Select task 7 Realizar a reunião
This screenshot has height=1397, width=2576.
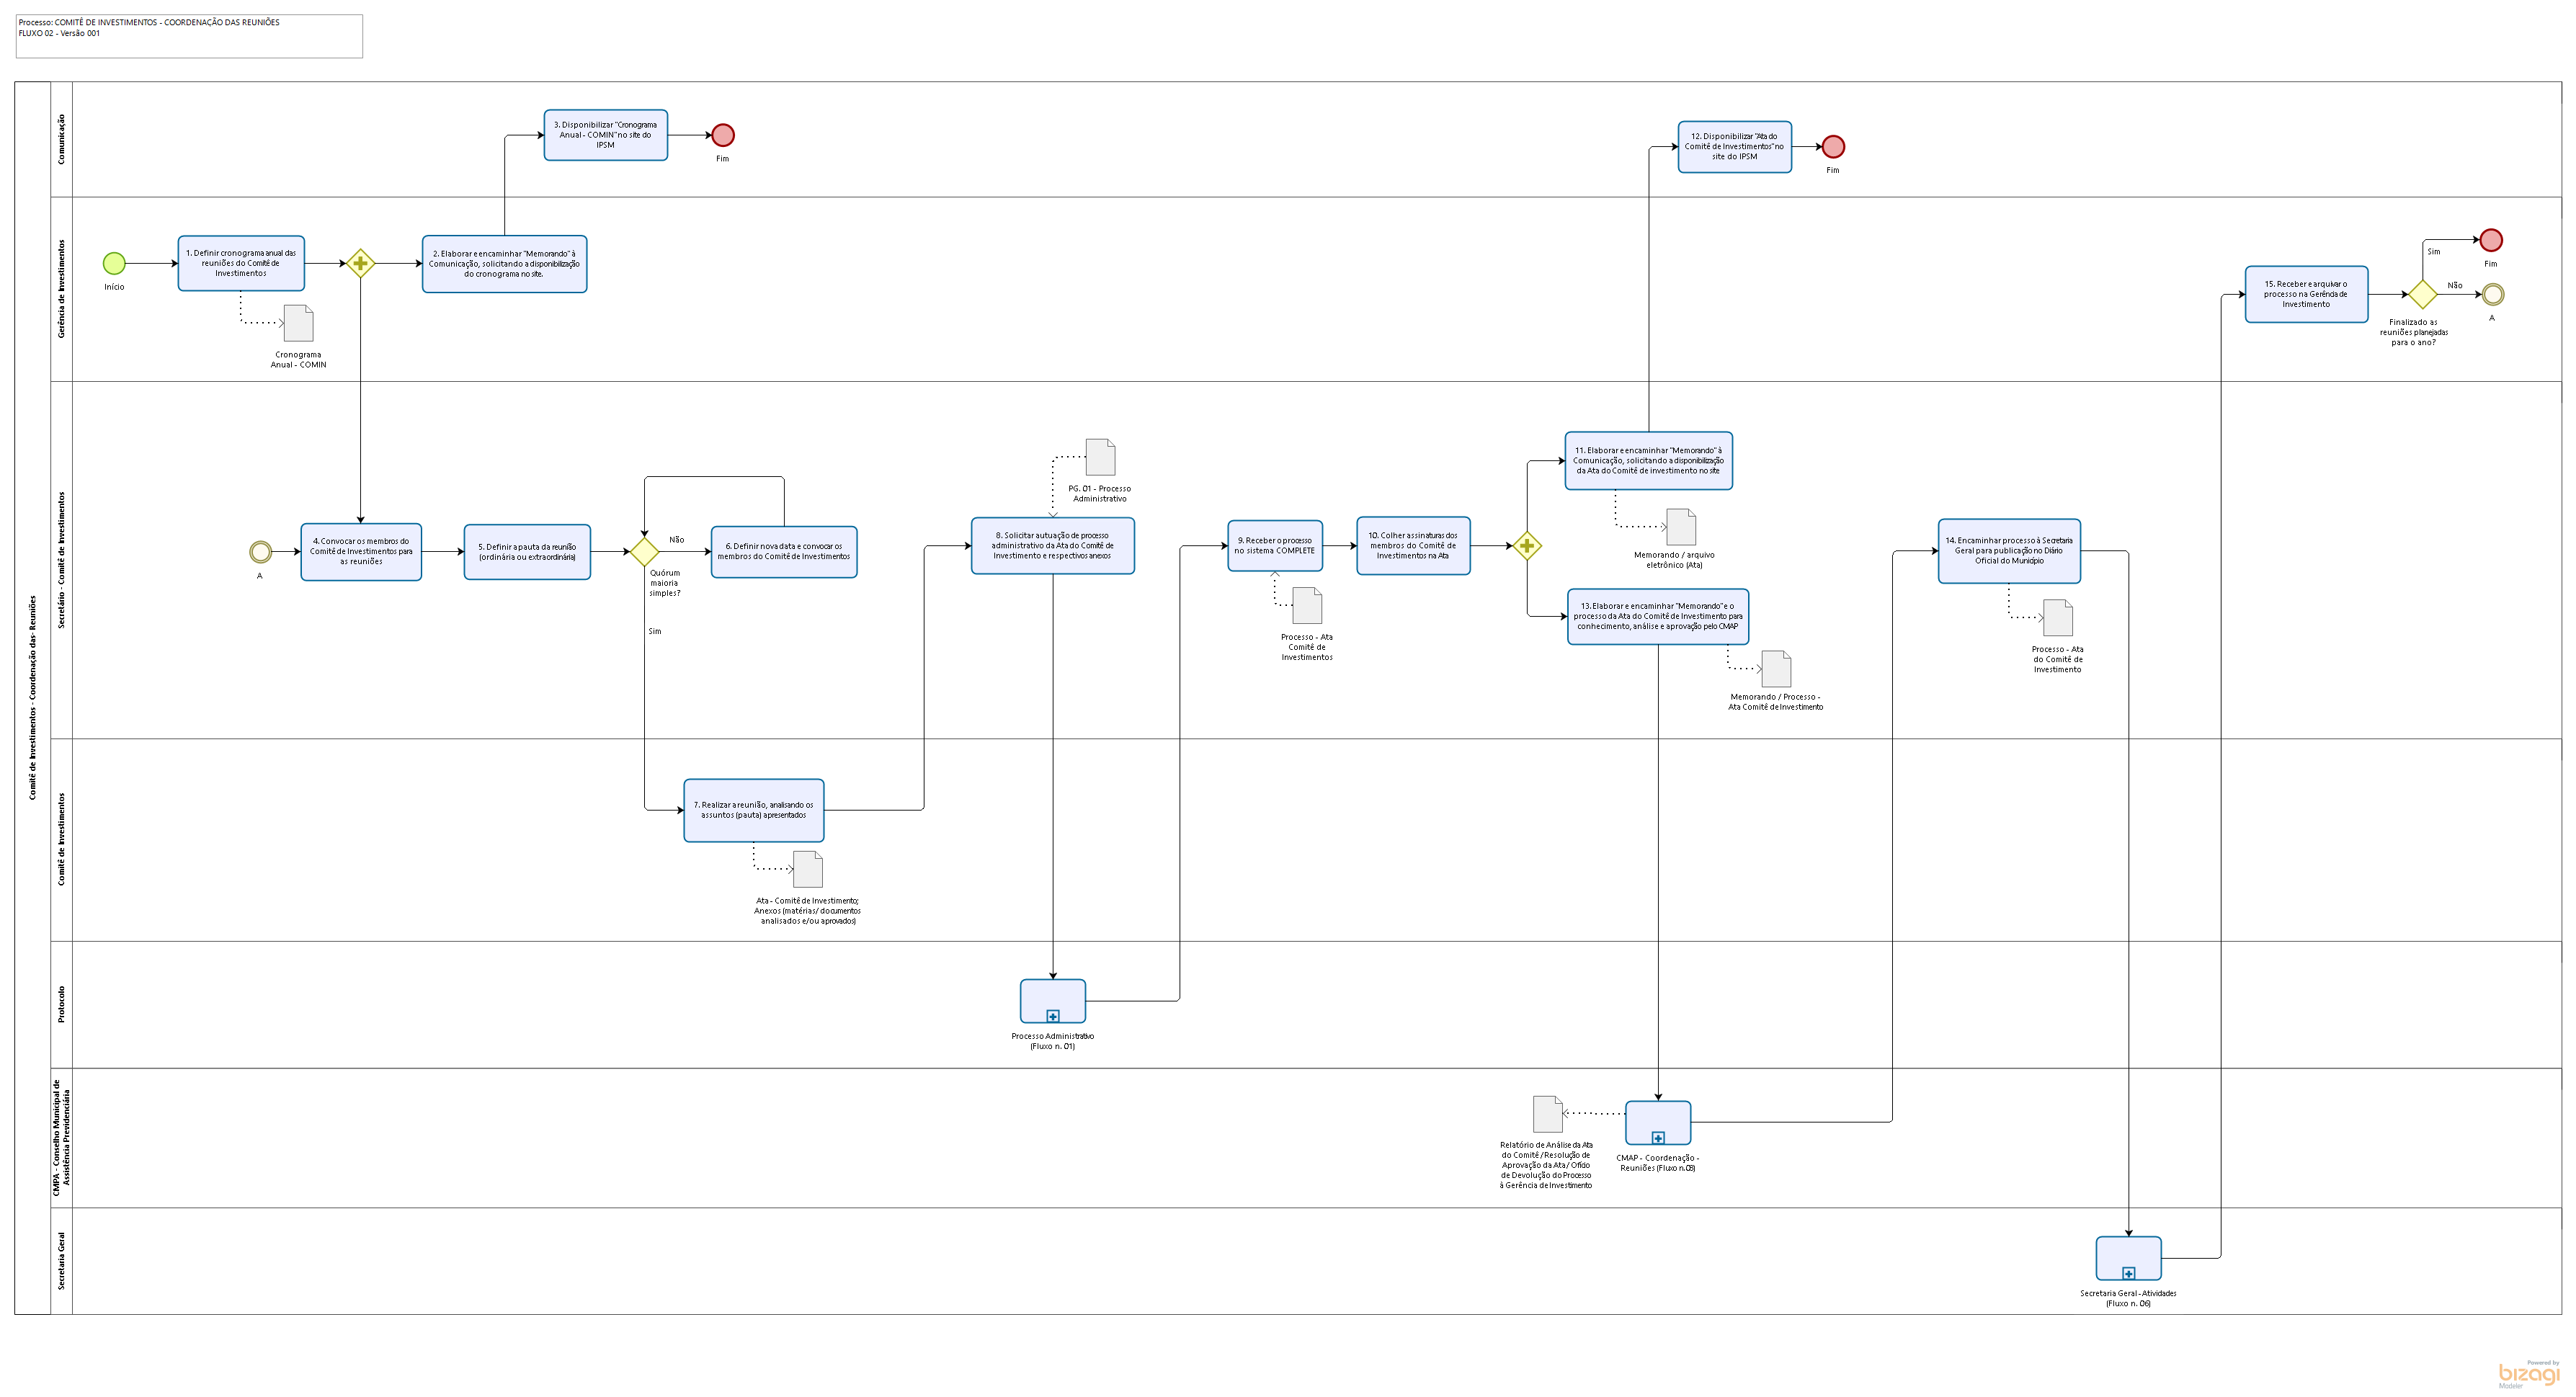click(x=753, y=810)
